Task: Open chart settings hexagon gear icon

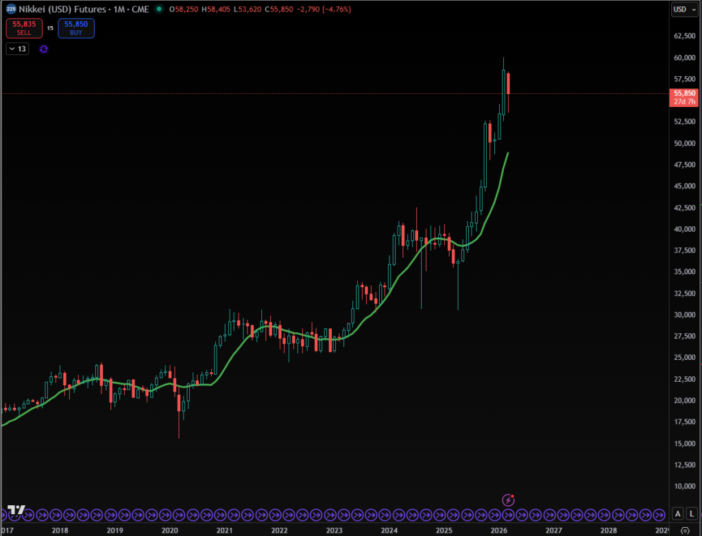Action: (x=685, y=531)
